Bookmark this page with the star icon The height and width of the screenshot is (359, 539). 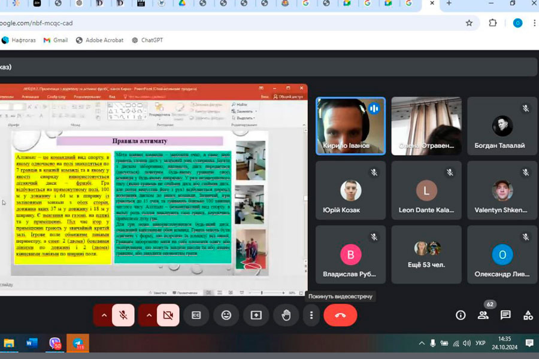point(469,23)
